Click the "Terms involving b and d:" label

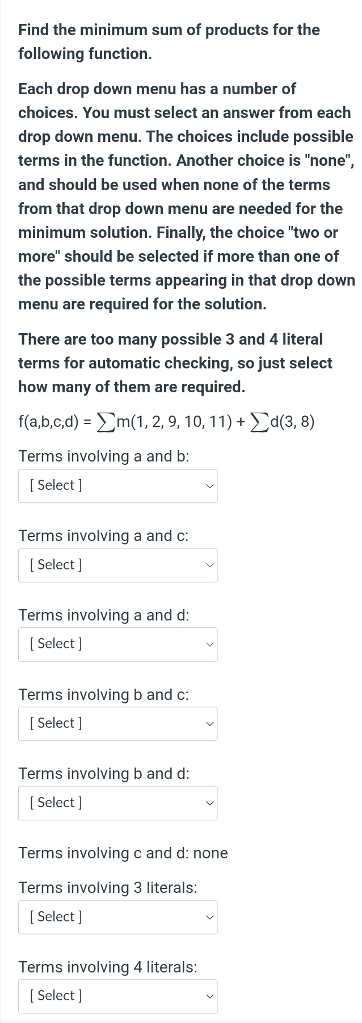tap(103, 774)
